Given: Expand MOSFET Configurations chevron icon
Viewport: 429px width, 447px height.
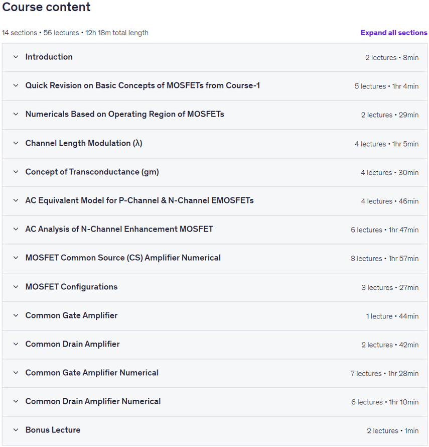Looking at the screenshot, I should (x=16, y=287).
